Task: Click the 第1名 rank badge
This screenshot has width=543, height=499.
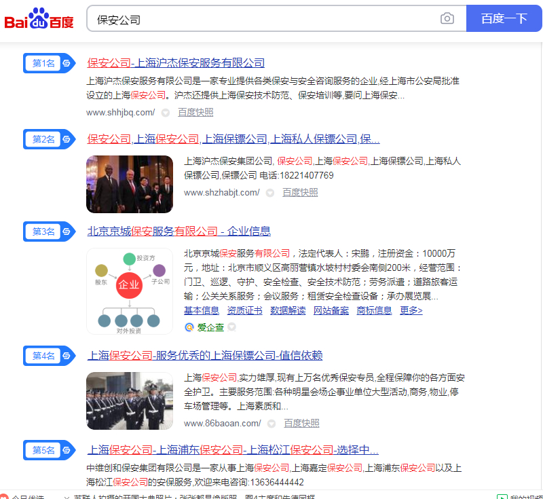Action: click(x=49, y=63)
